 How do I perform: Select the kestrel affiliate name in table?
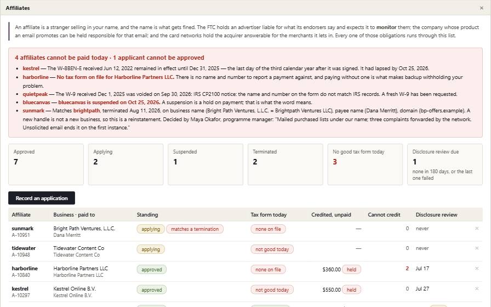20,288
